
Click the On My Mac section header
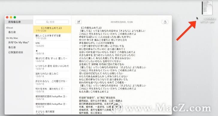12,38
